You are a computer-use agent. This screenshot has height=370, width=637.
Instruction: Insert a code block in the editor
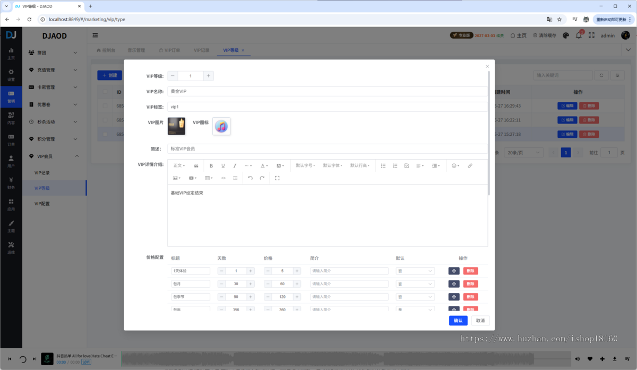[x=223, y=178]
